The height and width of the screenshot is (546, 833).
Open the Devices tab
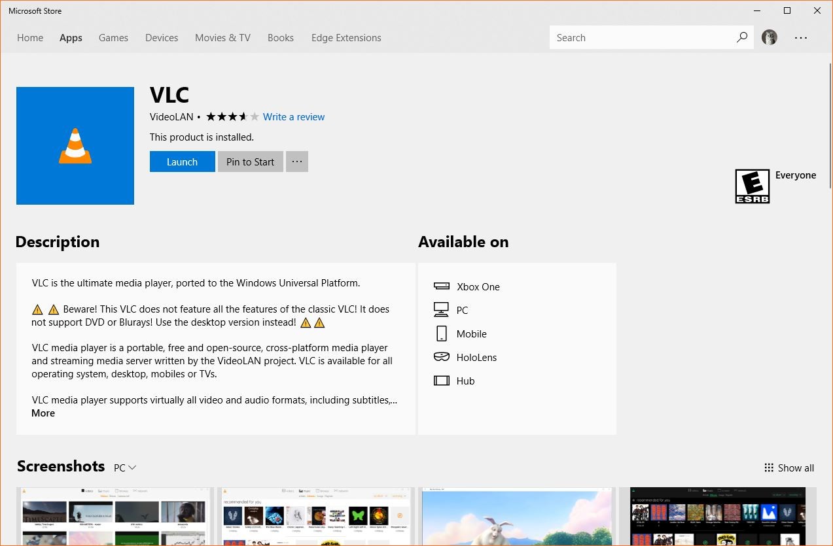(162, 38)
